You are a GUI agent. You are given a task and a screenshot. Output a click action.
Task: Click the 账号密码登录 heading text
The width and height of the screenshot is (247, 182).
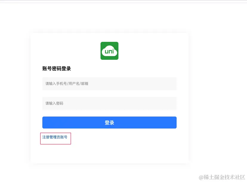click(x=57, y=68)
